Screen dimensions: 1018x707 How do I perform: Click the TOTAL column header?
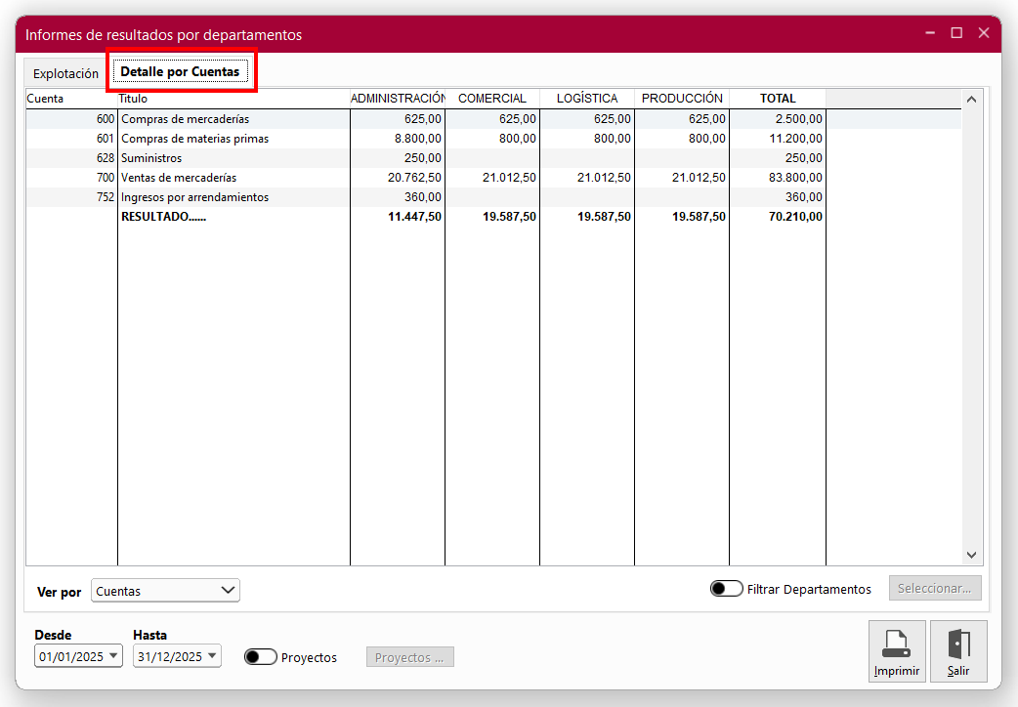pyautogui.click(x=778, y=99)
